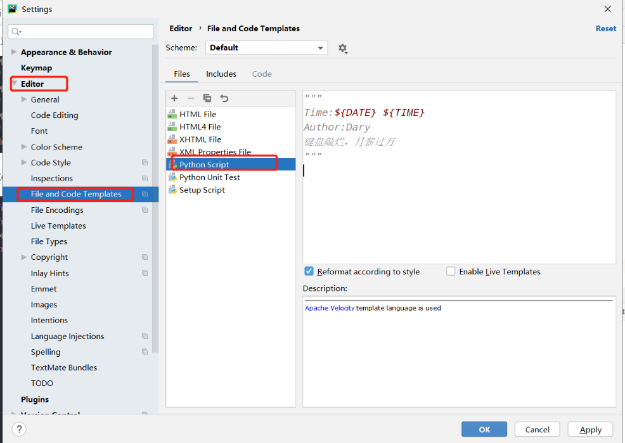This screenshot has height=443, width=625.
Task: Expand Appearance & Behavior section
Action: coord(14,52)
